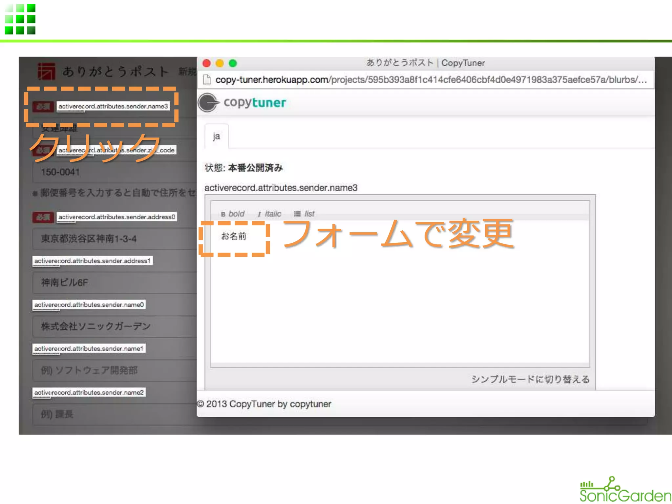Select the ja language tab

[216, 136]
